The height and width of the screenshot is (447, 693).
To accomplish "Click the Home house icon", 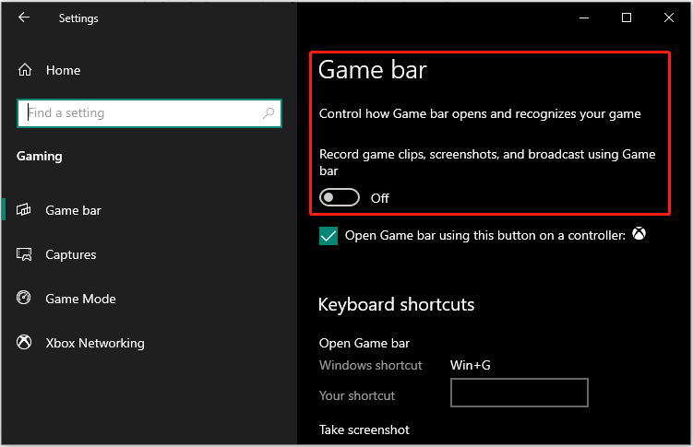I will pyautogui.click(x=25, y=70).
